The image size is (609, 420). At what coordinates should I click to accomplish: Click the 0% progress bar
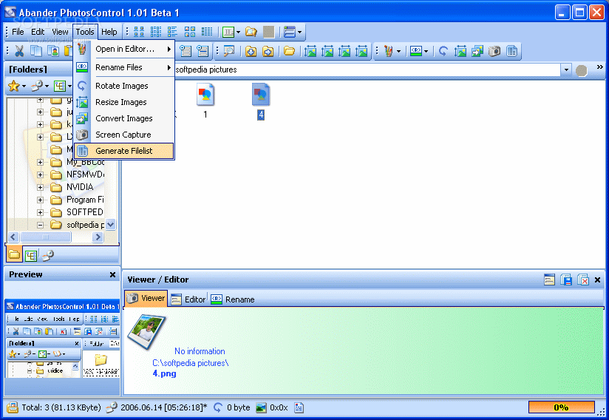coord(561,407)
